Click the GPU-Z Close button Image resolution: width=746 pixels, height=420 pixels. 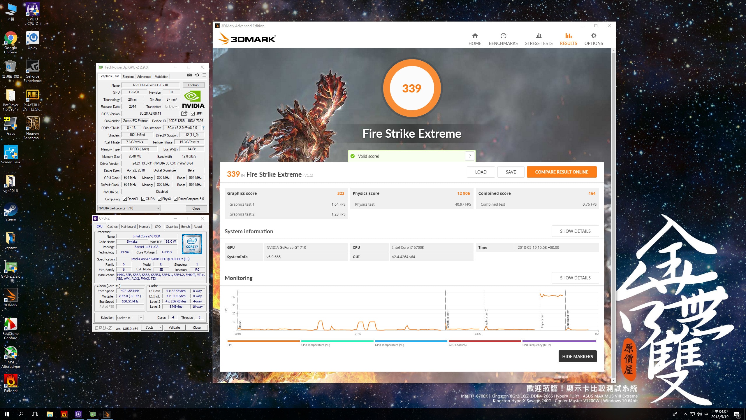196,209
